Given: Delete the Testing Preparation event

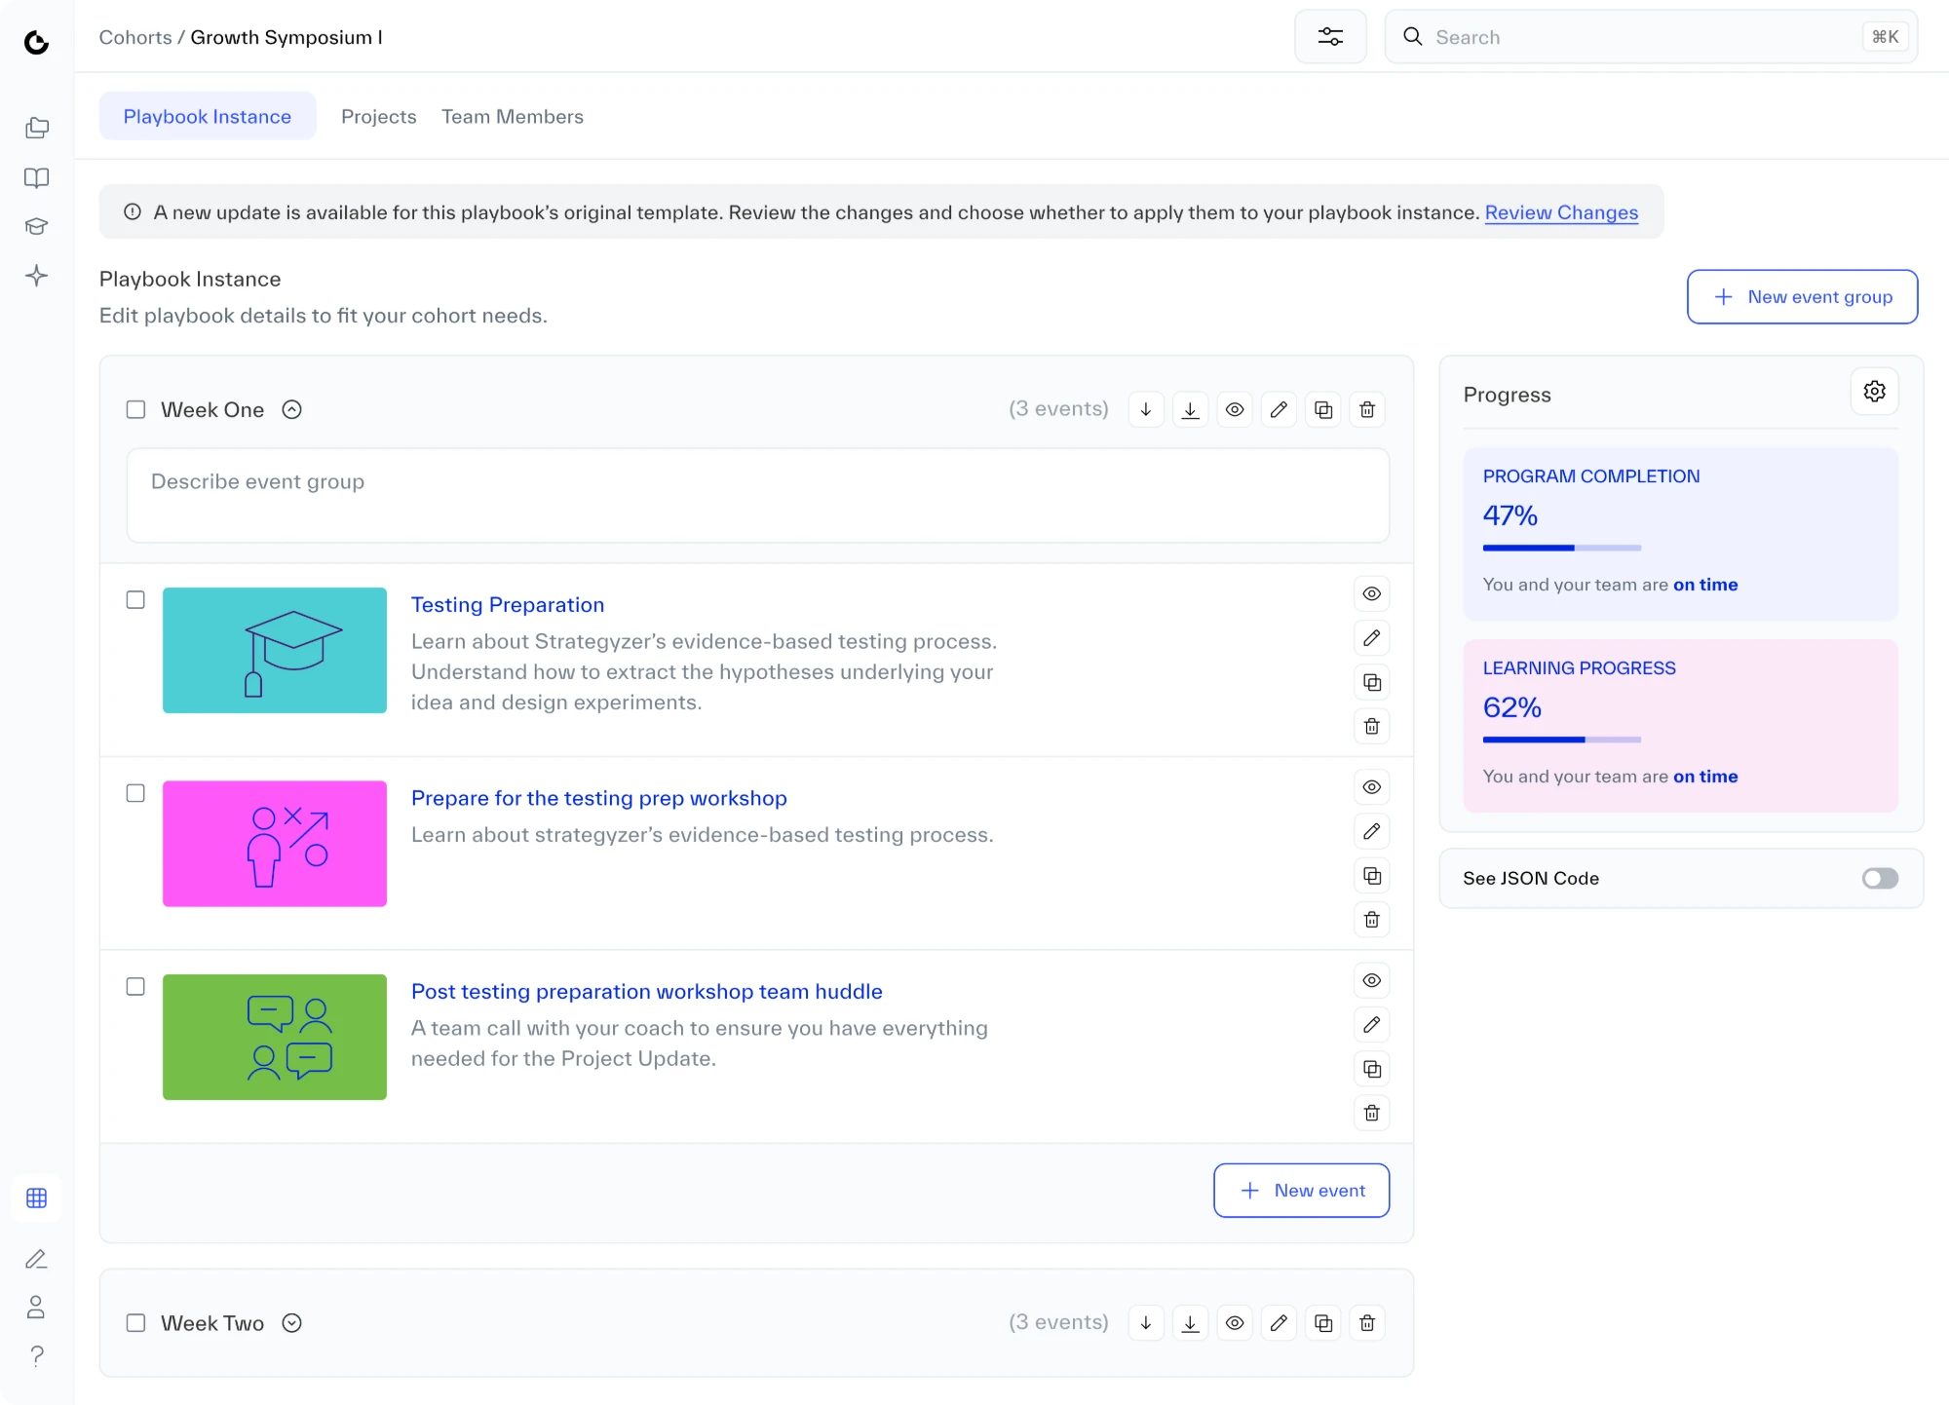Looking at the screenshot, I should click(1371, 726).
